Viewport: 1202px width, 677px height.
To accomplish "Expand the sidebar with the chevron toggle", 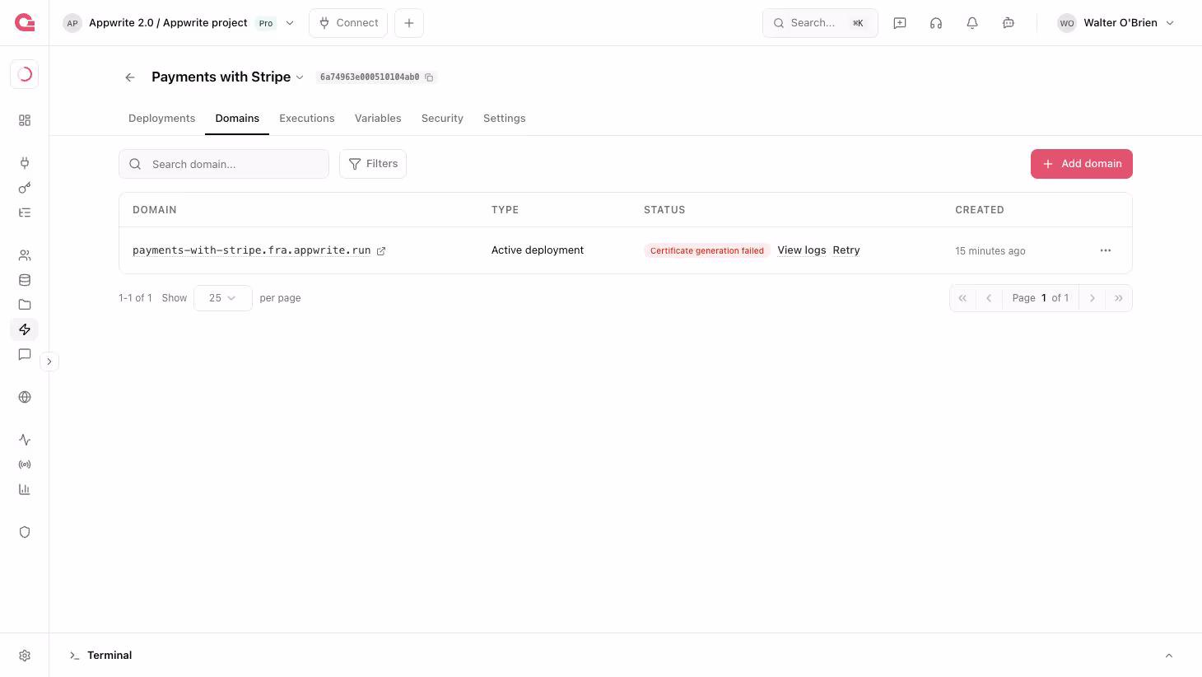I will click(x=49, y=362).
